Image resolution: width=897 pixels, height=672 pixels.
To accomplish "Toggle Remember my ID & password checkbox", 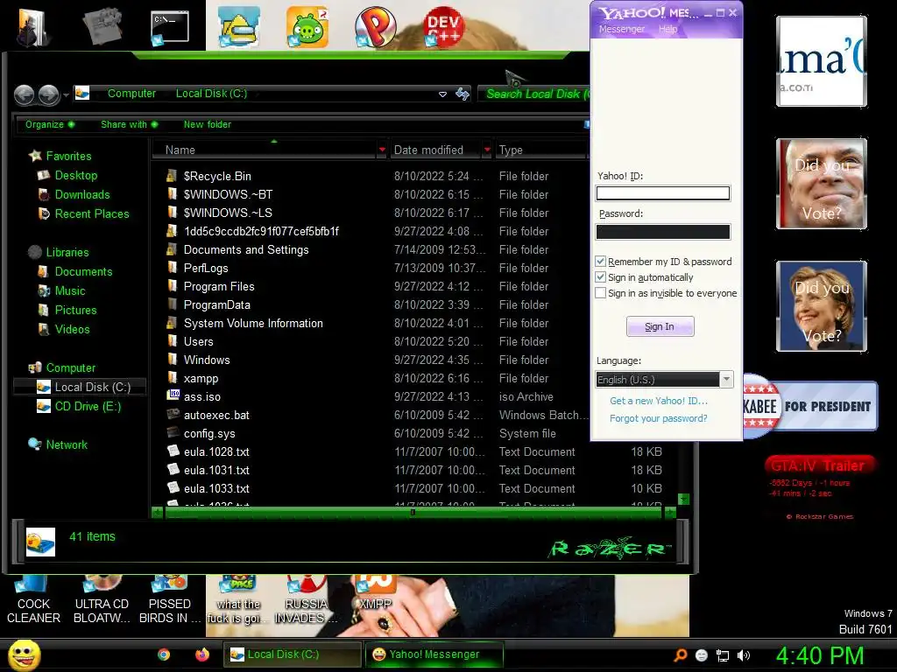I will coord(600,262).
